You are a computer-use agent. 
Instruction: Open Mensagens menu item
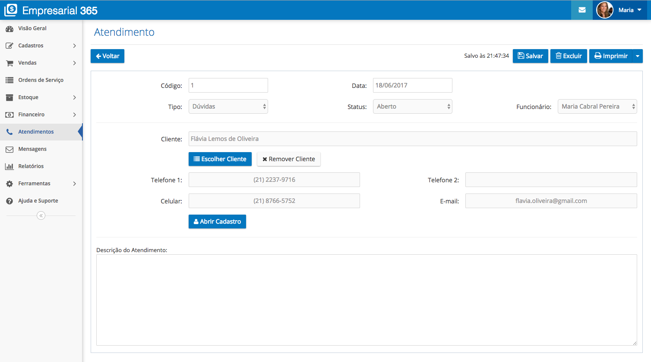(41, 149)
